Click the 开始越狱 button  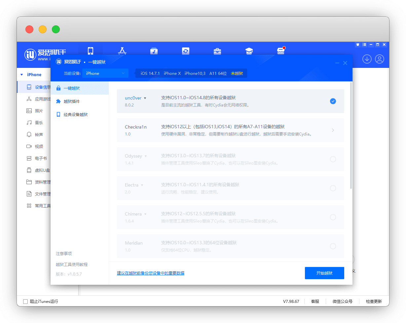click(x=324, y=273)
